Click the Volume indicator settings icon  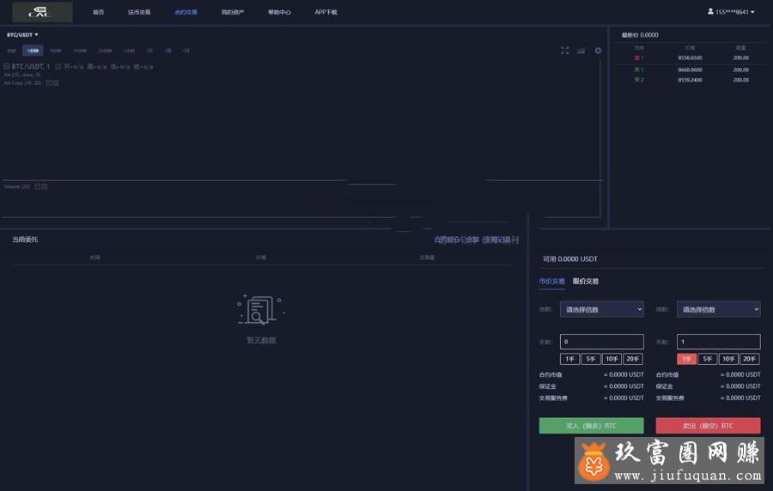[38, 186]
